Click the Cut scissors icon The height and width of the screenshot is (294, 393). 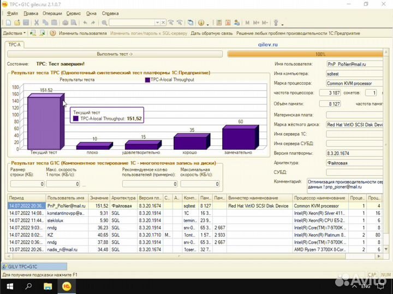pyautogui.click(x=37, y=22)
